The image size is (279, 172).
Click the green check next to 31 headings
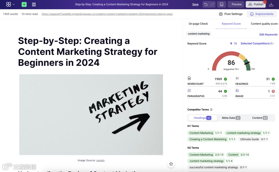coord(273,79)
